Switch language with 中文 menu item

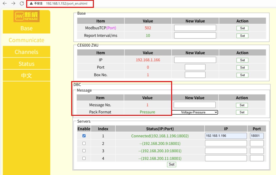click(x=26, y=76)
